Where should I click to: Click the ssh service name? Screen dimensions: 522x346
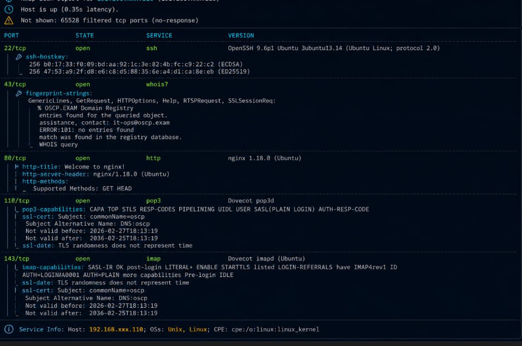pyautogui.click(x=152, y=48)
